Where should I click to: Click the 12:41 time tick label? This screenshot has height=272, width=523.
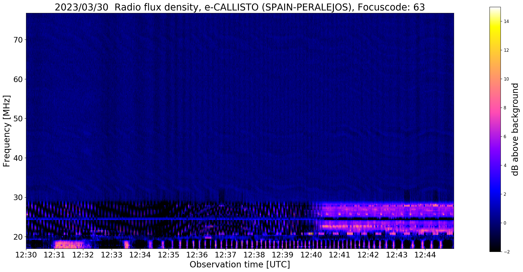click(x=340, y=254)
